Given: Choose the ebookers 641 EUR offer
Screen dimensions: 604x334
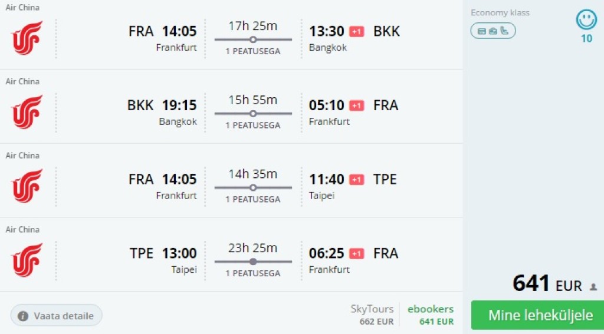Looking at the screenshot, I should tap(431, 315).
